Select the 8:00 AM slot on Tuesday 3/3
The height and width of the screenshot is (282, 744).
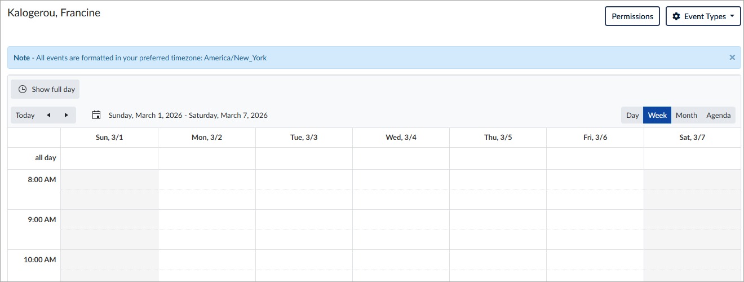[x=304, y=180]
